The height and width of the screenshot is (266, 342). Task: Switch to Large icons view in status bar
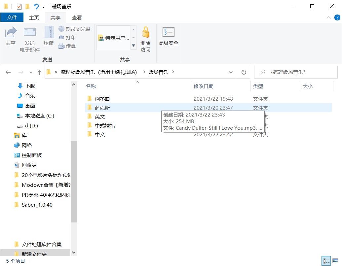[x=335, y=261]
